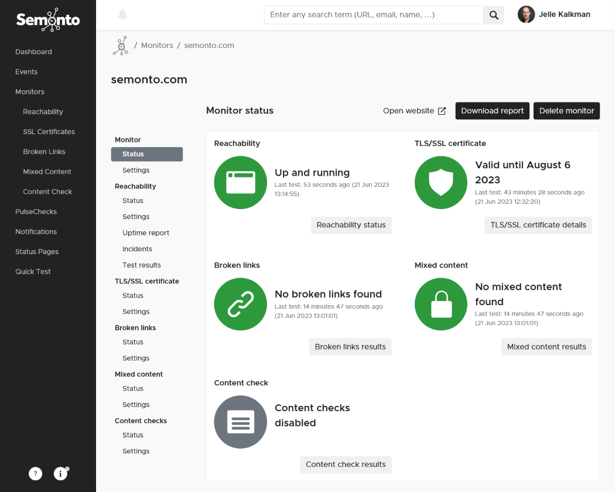This screenshot has width=615, height=492.
Task: Click the Jelle Kalkman user name
Action: (x=565, y=15)
